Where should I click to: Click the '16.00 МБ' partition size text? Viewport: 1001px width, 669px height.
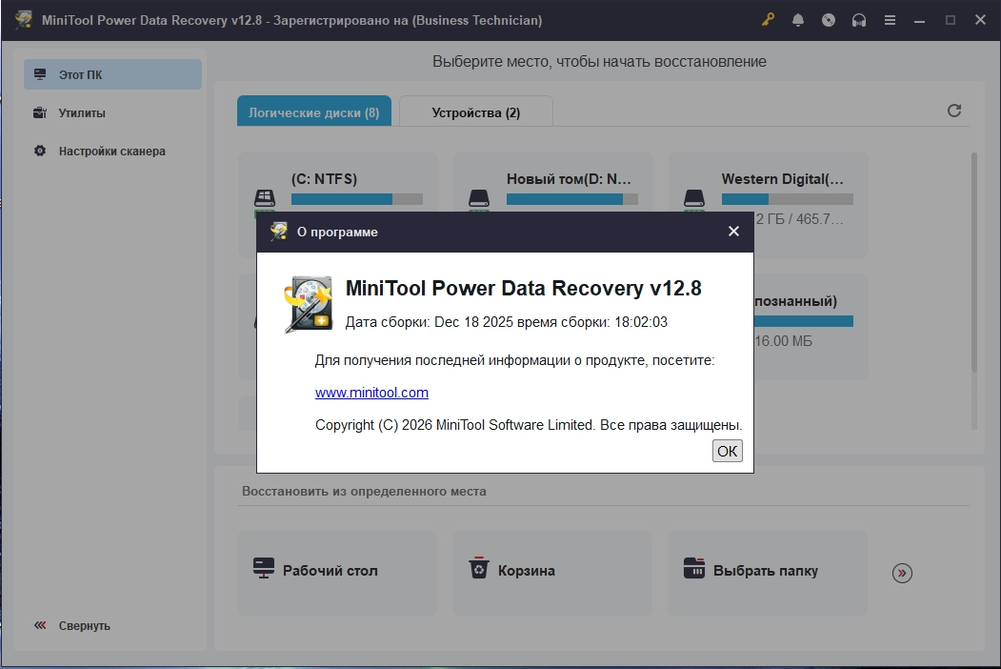point(783,341)
